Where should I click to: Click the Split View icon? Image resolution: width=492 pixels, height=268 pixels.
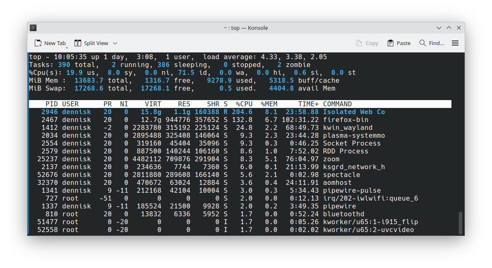[x=78, y=43]
